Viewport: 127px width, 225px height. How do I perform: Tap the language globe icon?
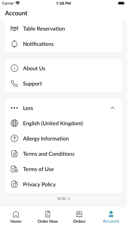click(x=14, y=123)
